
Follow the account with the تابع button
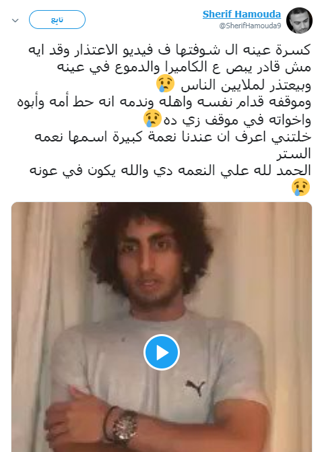click(57, 20)
